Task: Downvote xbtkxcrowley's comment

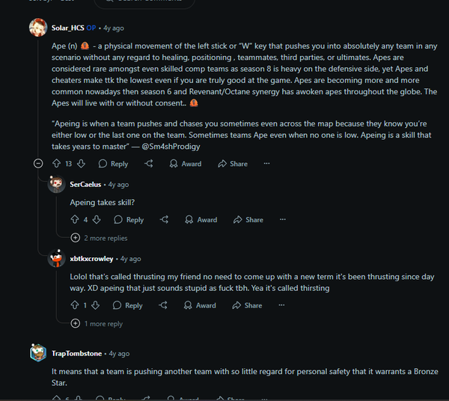Action: click(95, 305)
